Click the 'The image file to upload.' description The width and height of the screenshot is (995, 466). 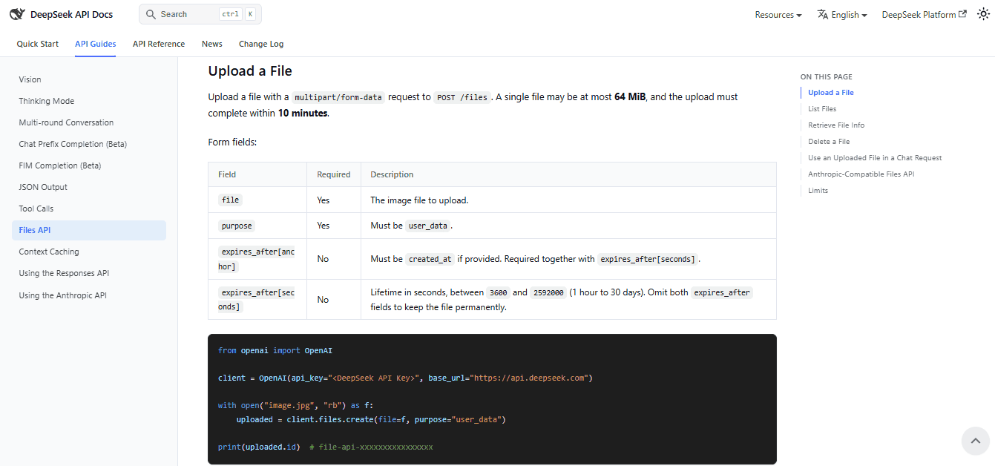pyautogui.click(x=419, y=200)
